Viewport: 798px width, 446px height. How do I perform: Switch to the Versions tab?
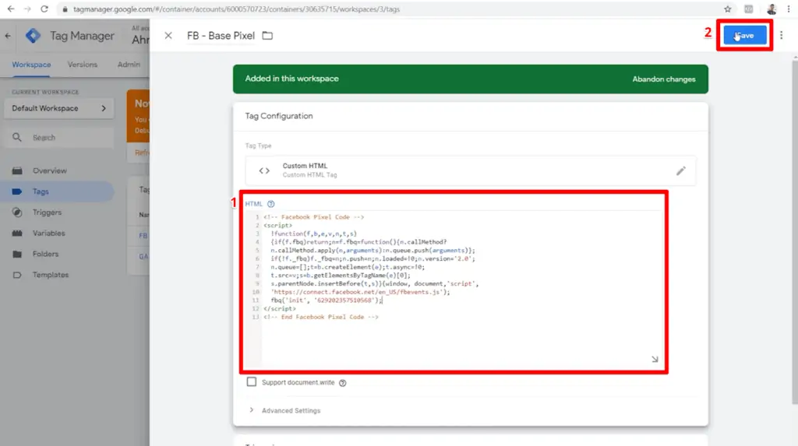[x=83, y=65]
